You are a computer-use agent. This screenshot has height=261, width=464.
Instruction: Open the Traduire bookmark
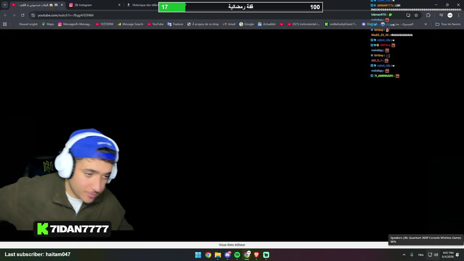coord(175,24)
